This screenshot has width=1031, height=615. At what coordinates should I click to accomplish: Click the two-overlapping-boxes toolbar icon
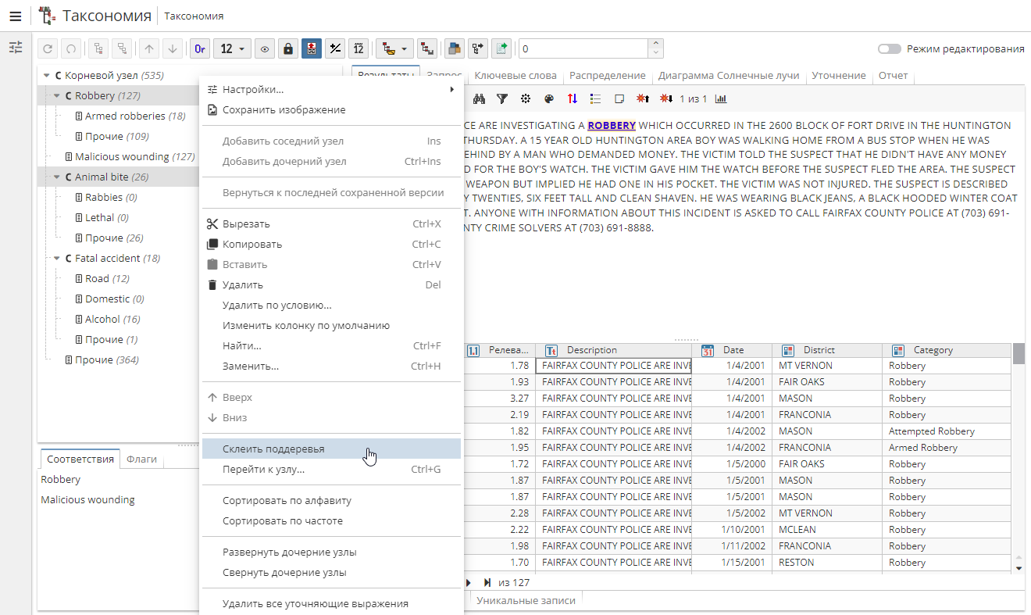(x=454, y=48)
